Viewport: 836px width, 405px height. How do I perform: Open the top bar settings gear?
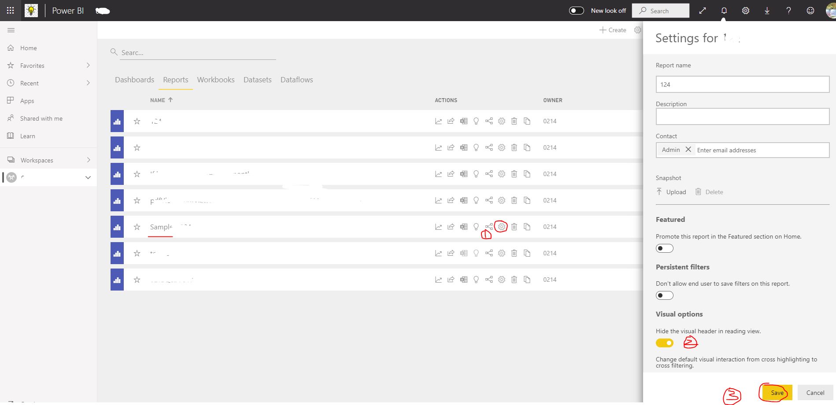746,11
